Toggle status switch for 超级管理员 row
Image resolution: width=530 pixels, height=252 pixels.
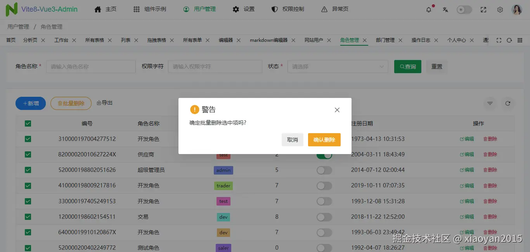324,170
